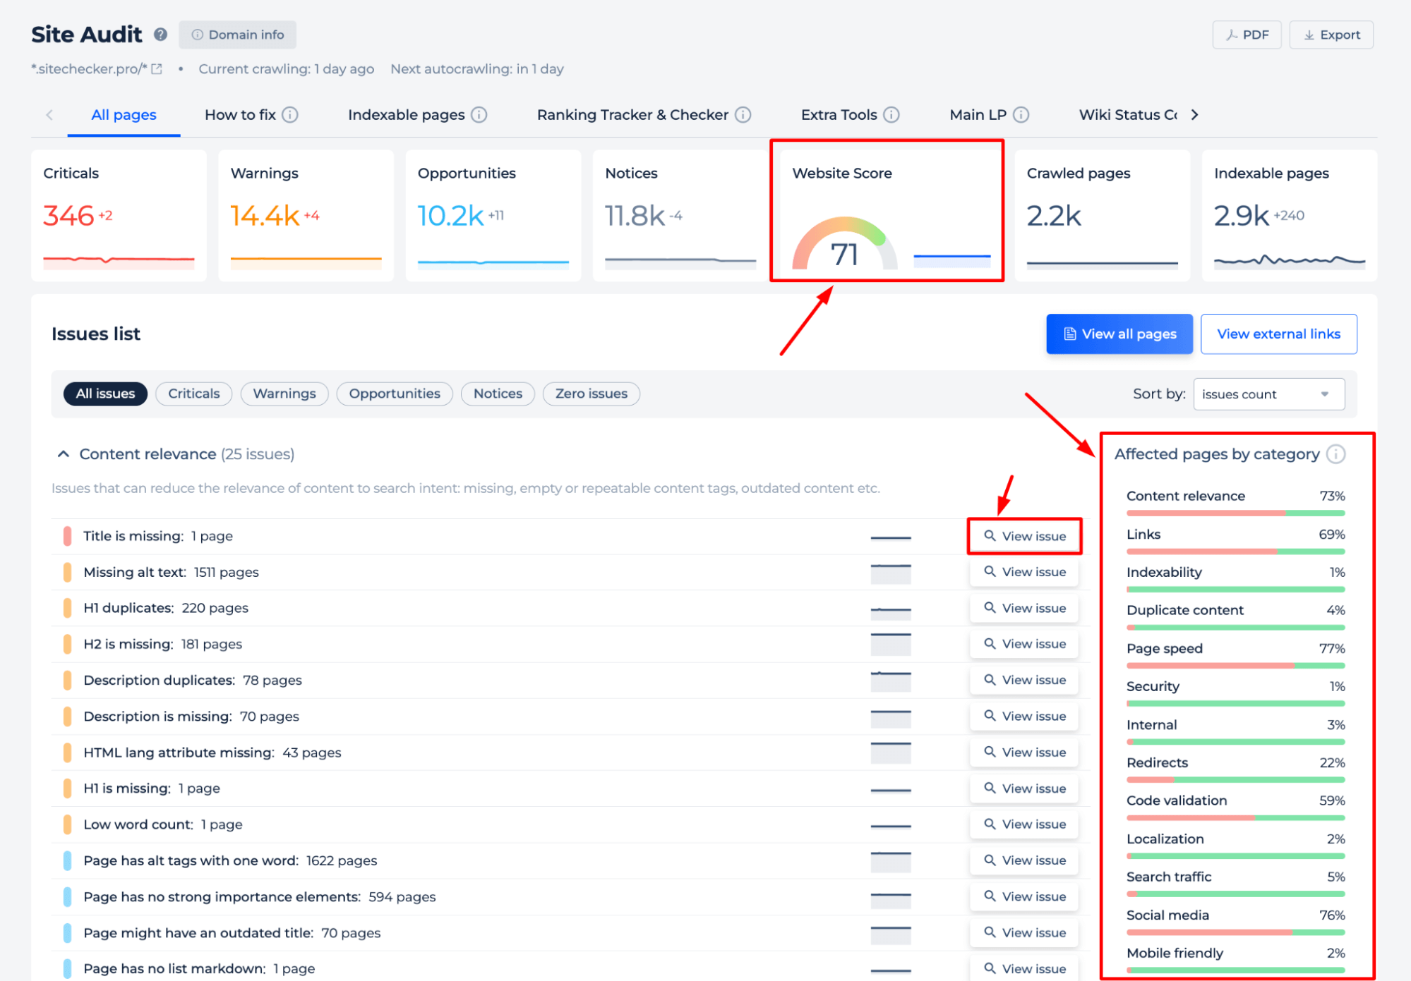The height and width of the screenshot is (981, 1411).
Task: Download the report as PDF
Action: pos(1247,35)
